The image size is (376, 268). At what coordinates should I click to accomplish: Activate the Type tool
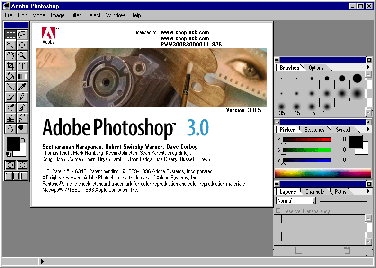tap(22, 66)
